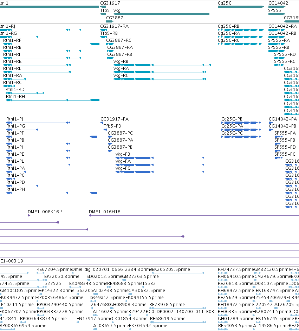This screenshot has height=331, width=299.
Task: Open the vkg gene label
Action: 117,11
